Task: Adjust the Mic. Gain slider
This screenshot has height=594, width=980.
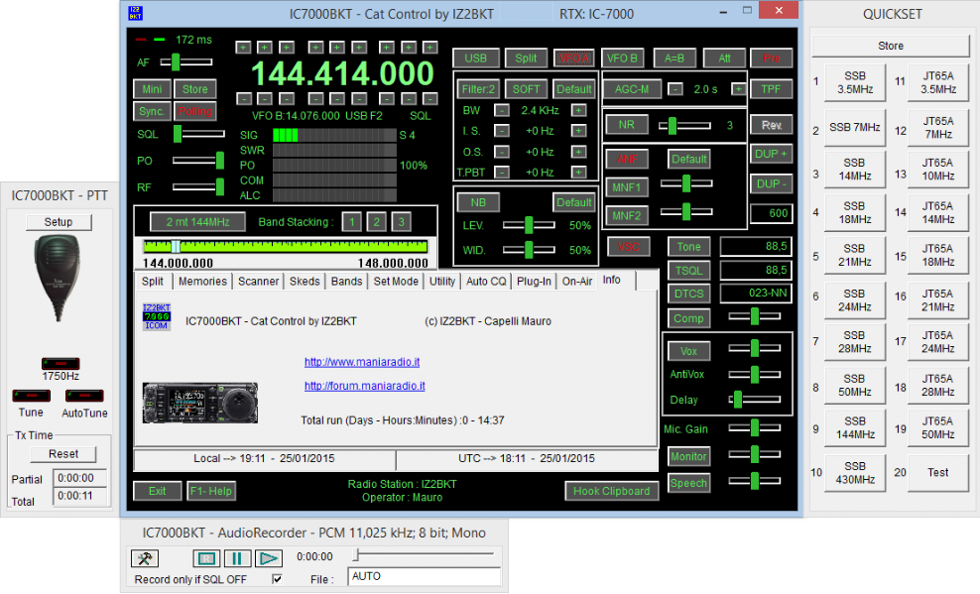Action: click(x=755, y=428)
